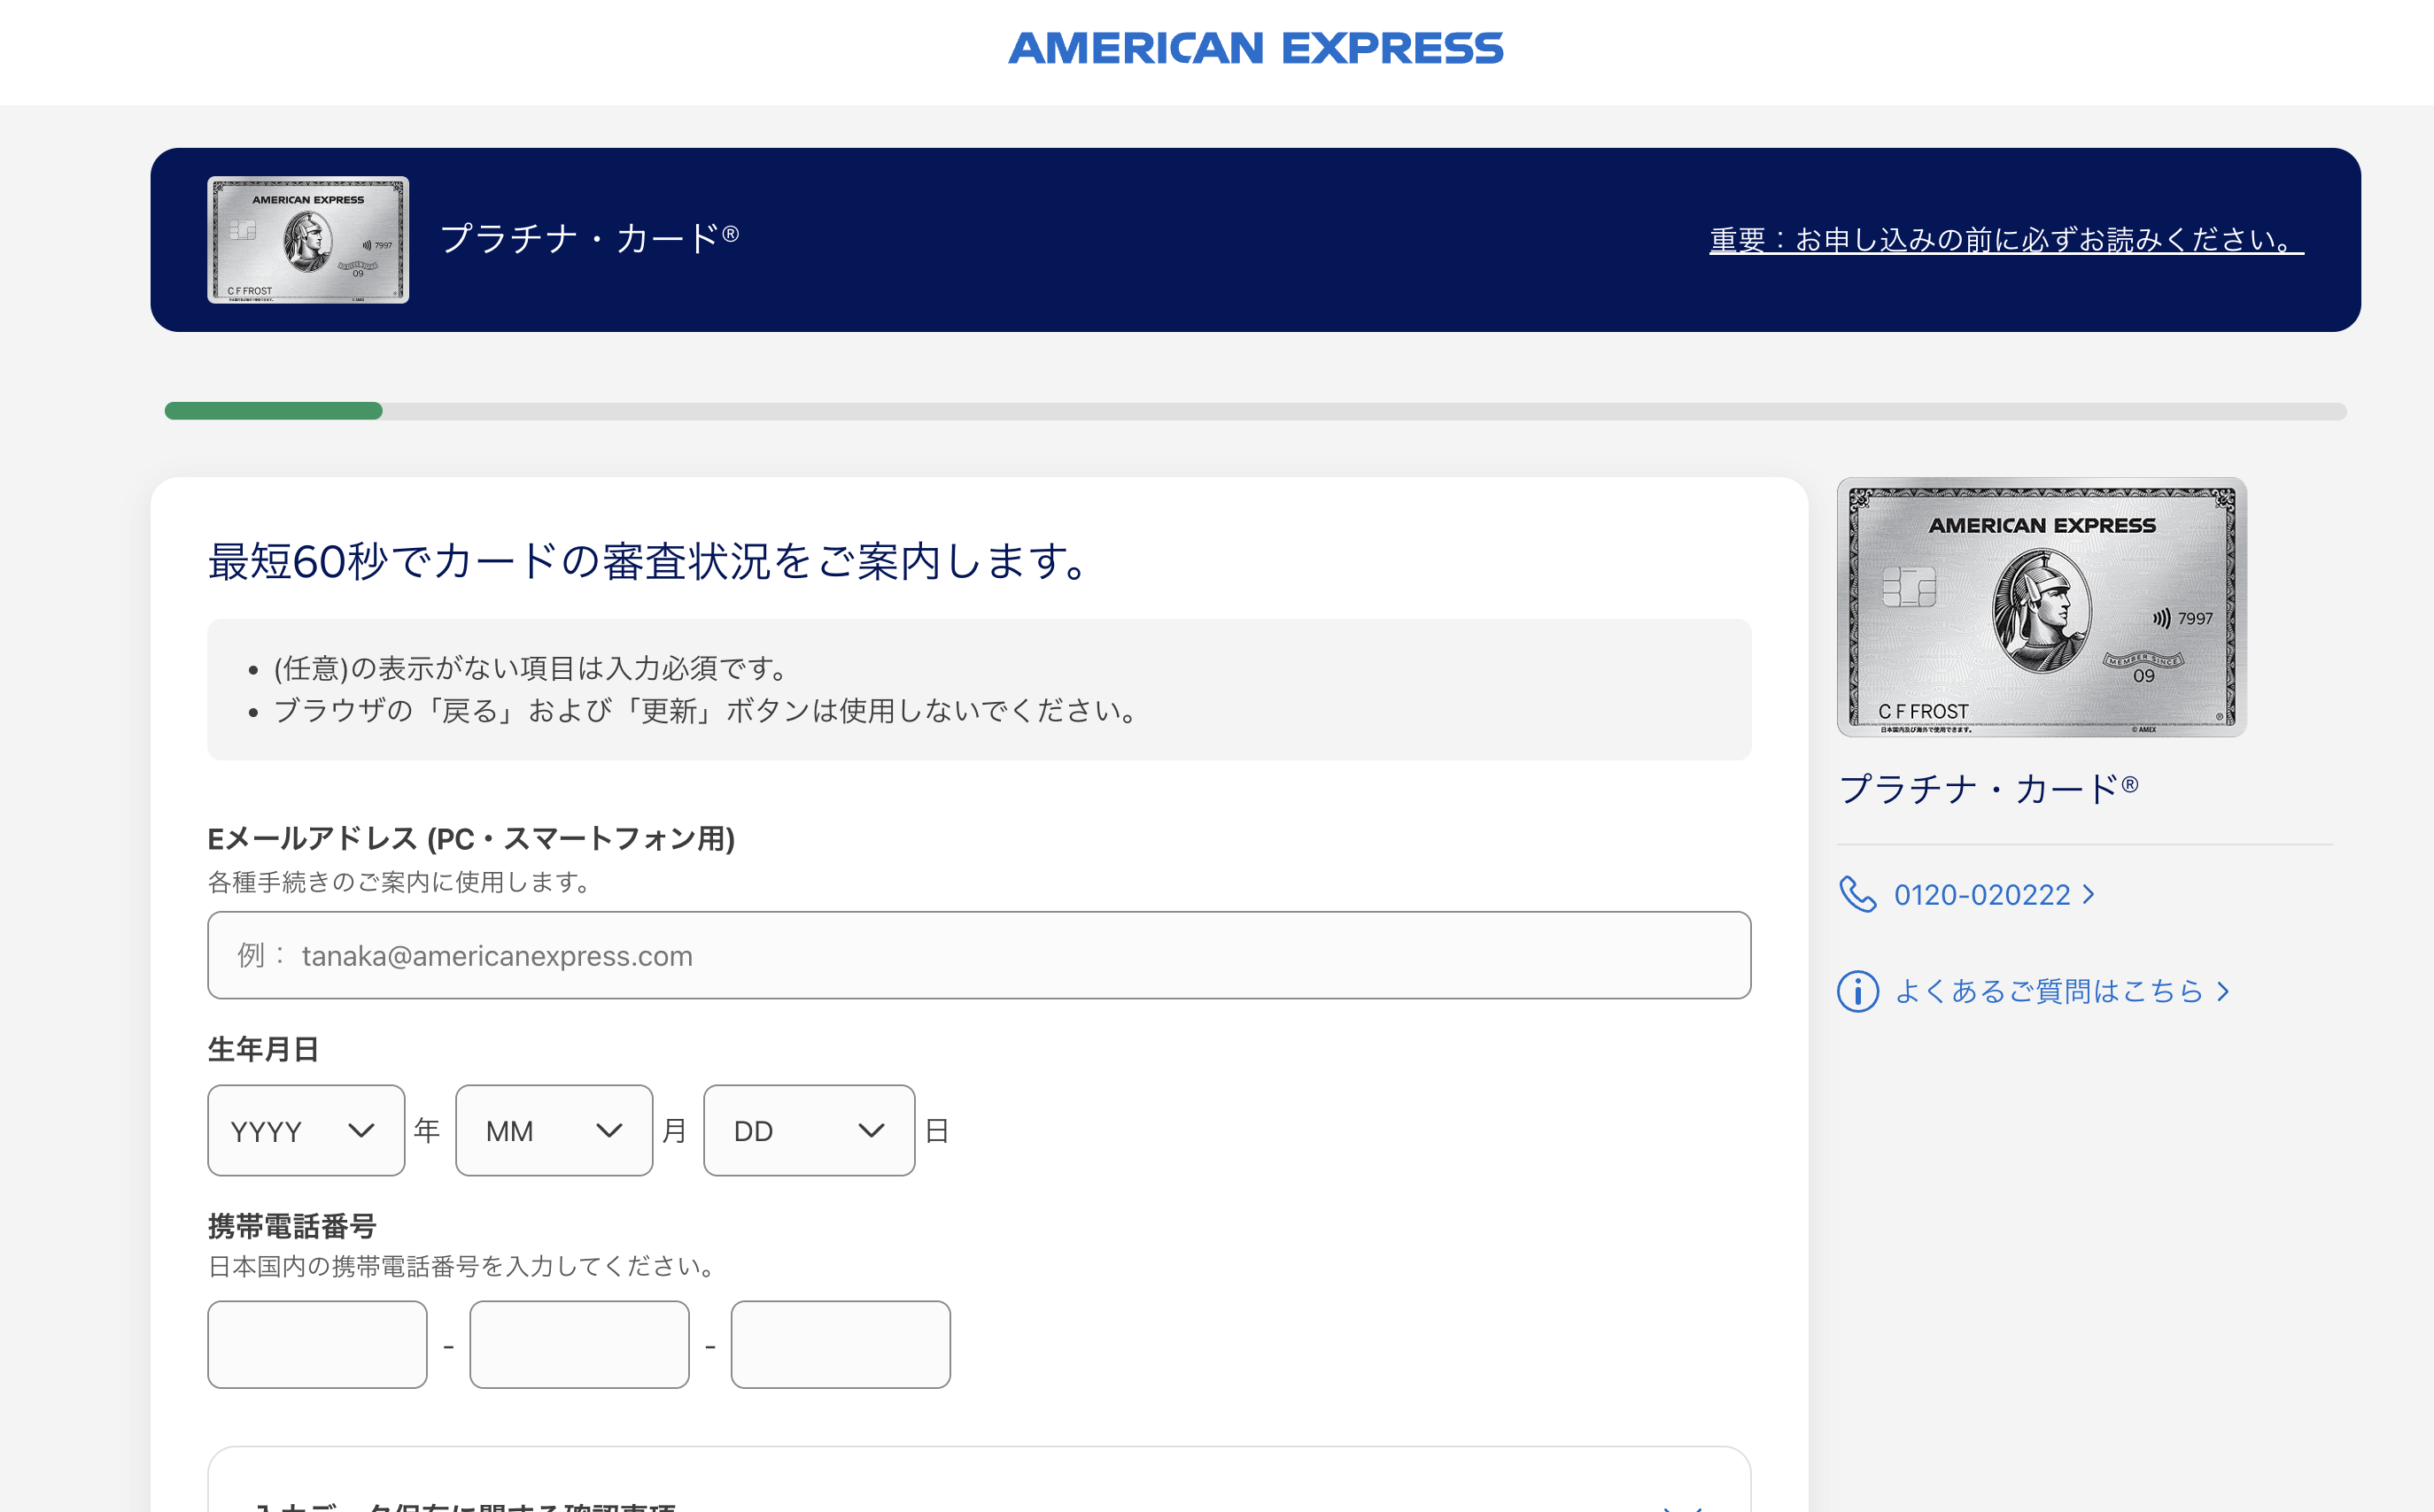This screenshot has height=1512, width=2434.
Task: Call the 0120-020222 phone number link
Action: 1981,894
